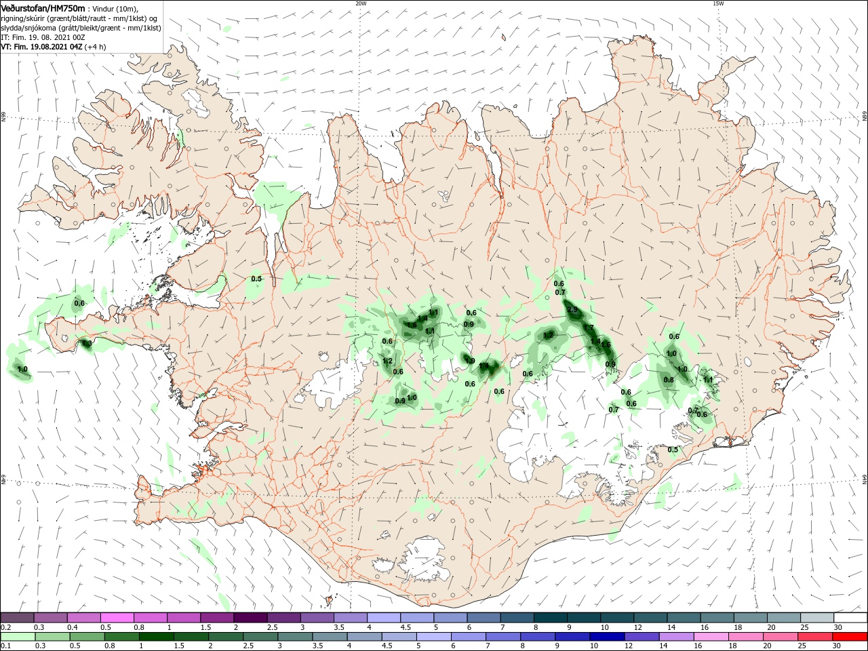Click the 'Vindur (10m)' text in header
The height and width of the screenshot is (651, 868).
pyautogui.click(x=115, y=8)
